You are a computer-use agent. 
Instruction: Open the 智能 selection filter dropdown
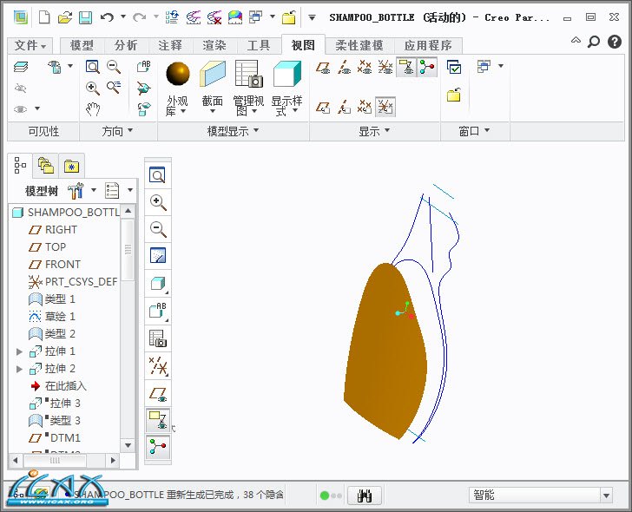coord(606,496)
